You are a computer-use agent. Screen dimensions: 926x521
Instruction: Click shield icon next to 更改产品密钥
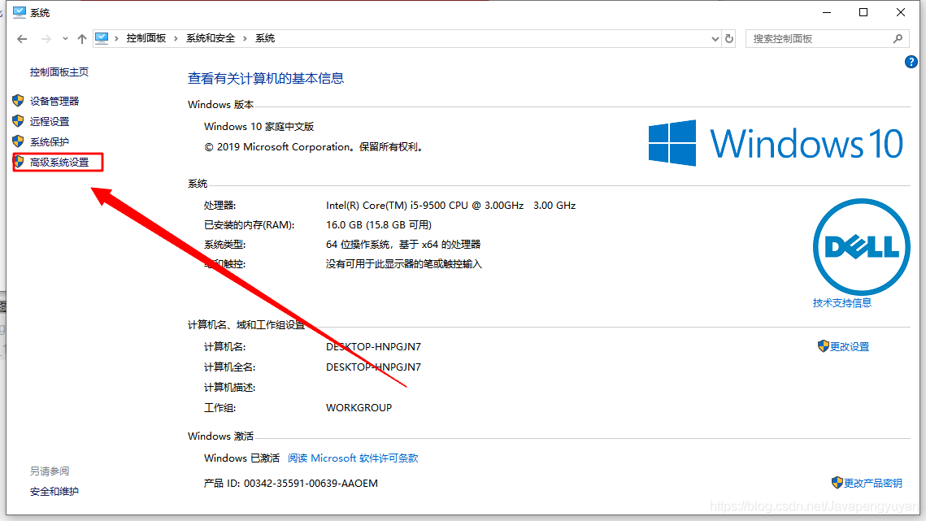837,483
